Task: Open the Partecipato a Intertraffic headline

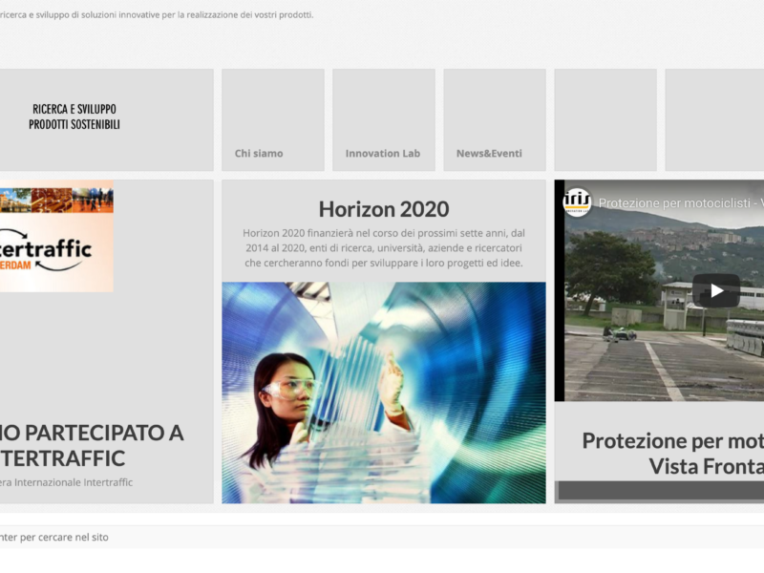Action: tap(92, 445)
